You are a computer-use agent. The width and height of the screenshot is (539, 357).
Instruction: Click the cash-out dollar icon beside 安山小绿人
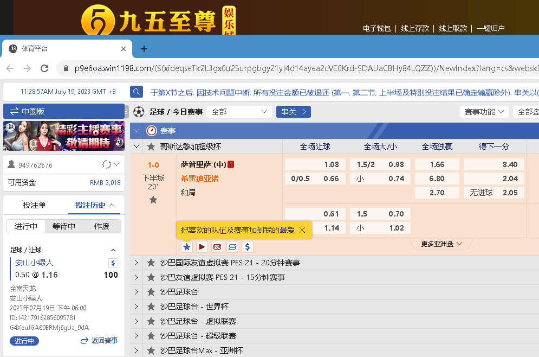coord(113,263)
